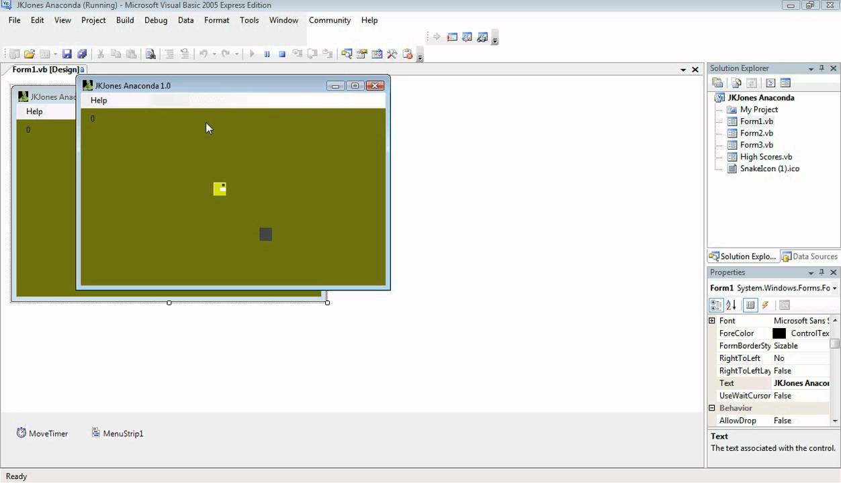Open the Toolbox wrench-and-hammer icon
This screenshot has width=841, height=483.
click(x=392, y=54)
